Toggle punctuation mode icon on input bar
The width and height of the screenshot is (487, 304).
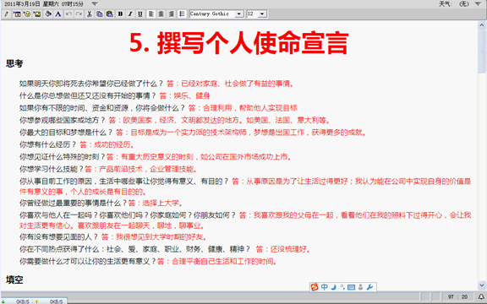(342, 287)
